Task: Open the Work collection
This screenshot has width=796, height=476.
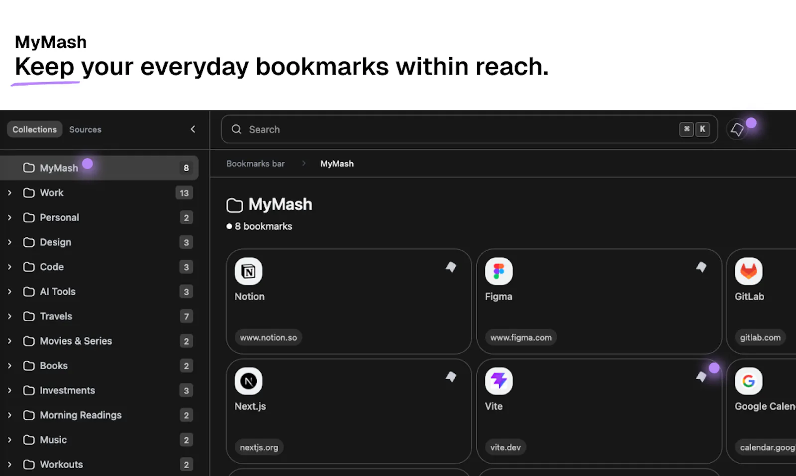Action: 99,193
